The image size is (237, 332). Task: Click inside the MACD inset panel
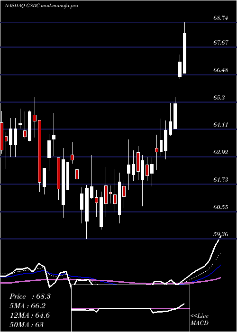[130, 308]
